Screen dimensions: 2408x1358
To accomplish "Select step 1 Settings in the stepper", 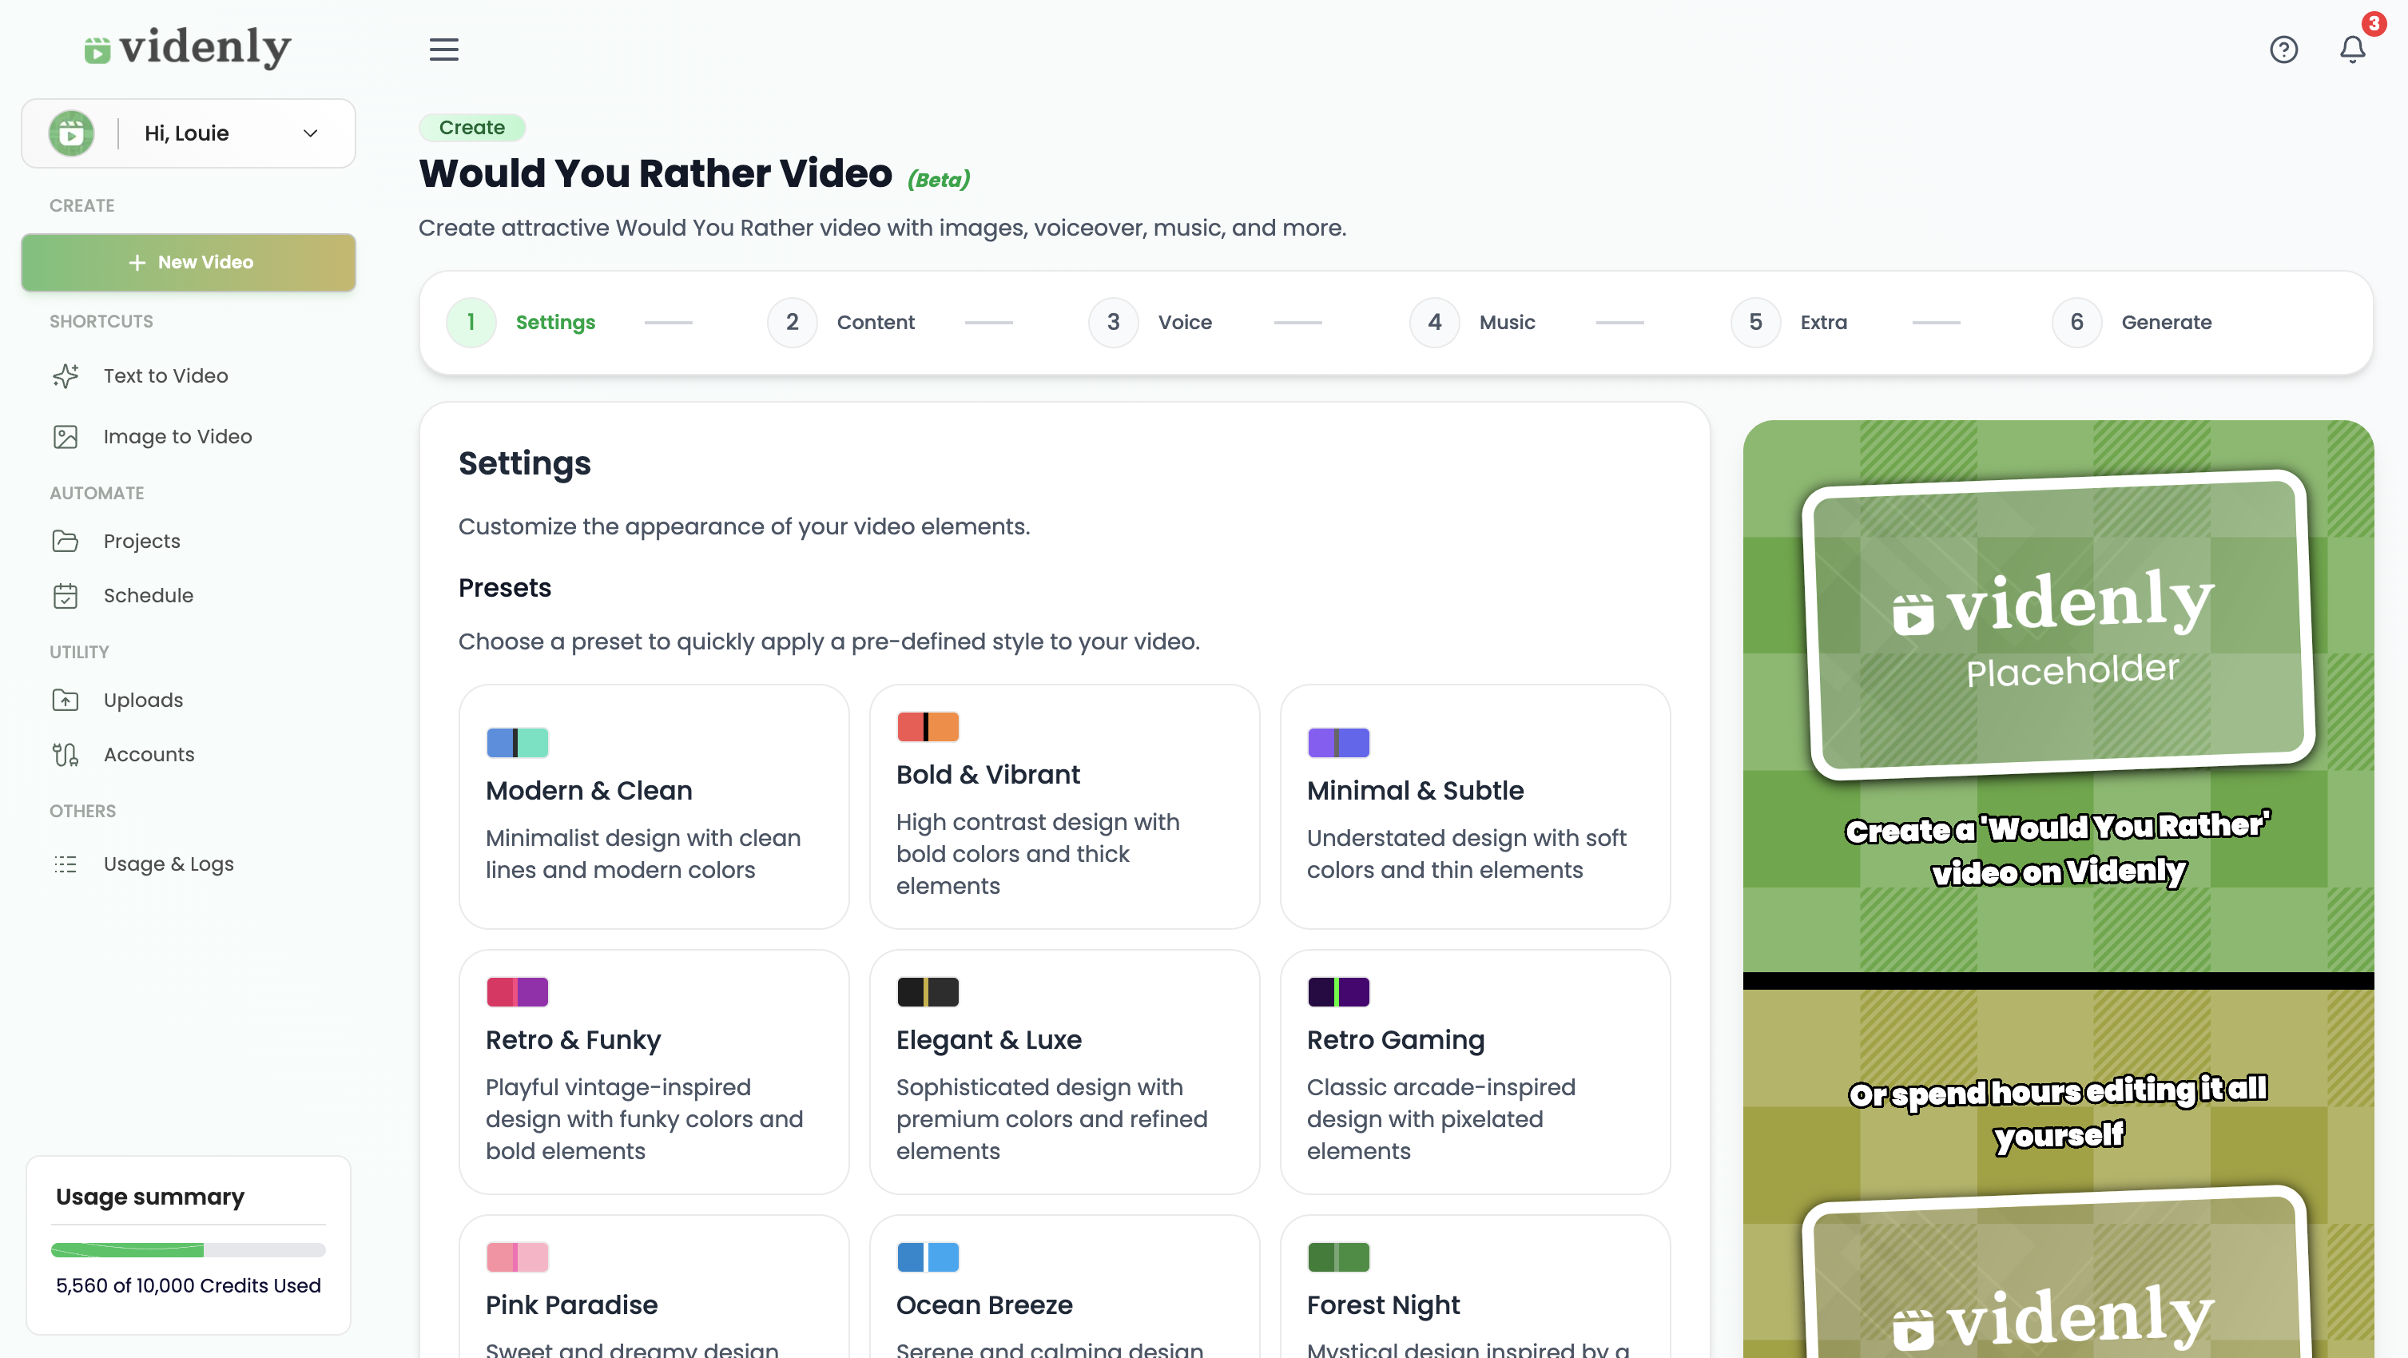I will pyautogui.click(x=522, y=323).
